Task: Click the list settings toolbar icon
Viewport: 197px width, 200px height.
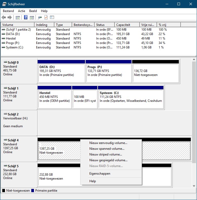Action: [52, 18]
